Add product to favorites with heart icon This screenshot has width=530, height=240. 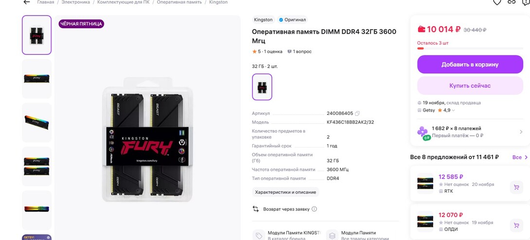(x=497, y=2)
